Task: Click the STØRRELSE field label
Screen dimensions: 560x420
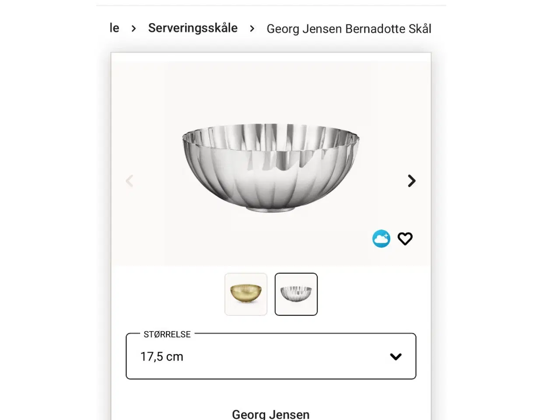Action: pyautogui.click(x=168, y=334)
